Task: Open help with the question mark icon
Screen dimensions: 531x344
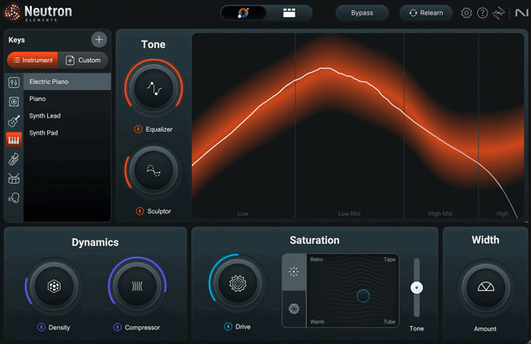Action: (482, 13)
